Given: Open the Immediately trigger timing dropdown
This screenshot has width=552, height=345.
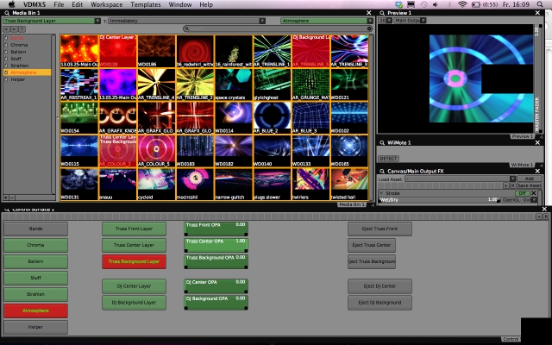Looking at the screenshot, I should click(186, 21).
